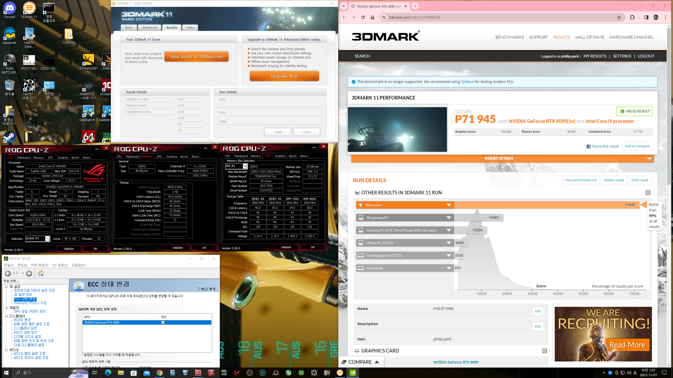The width and height of the screenshot is (673, 378).
Task: Open the aquasuite desktop shortcut
Action: click(9, 36)
